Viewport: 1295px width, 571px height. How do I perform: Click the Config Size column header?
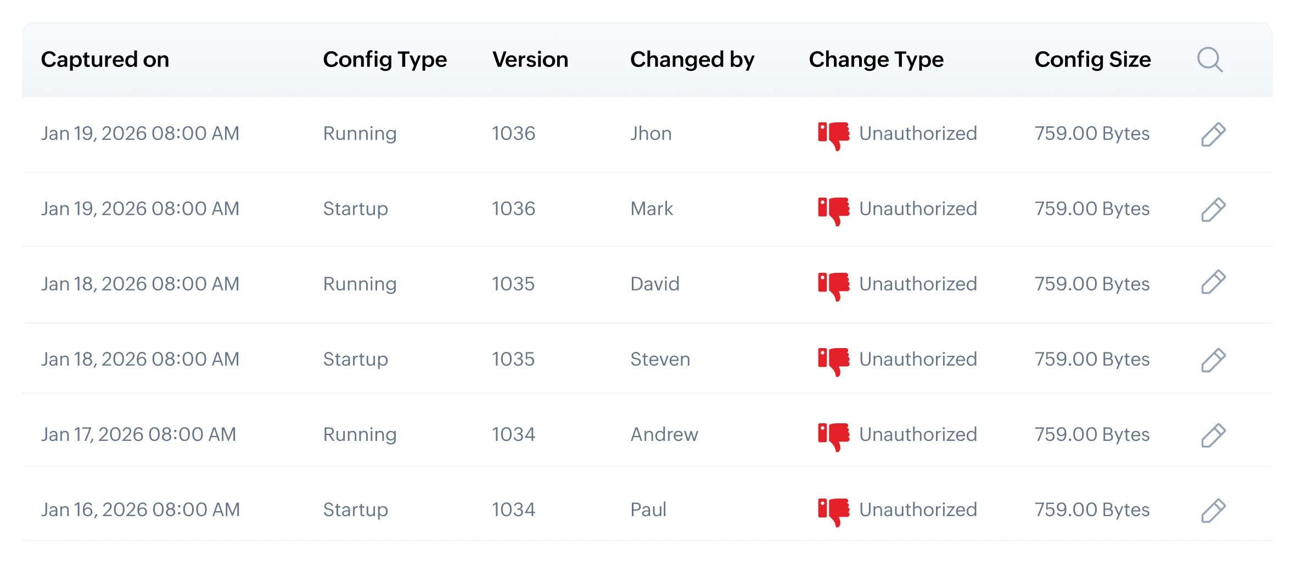[1092, 59]
